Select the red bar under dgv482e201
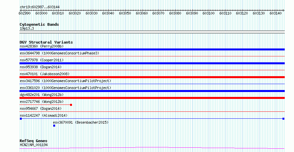This screenshot has width=294, height=152. (x=152, y=98)
